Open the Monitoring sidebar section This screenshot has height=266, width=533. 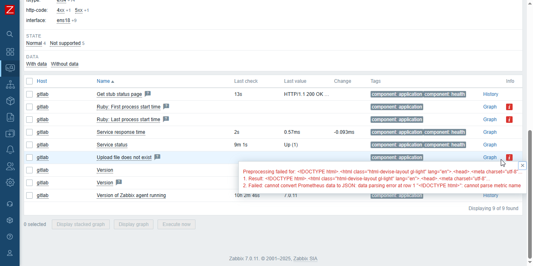coord(10,68)
